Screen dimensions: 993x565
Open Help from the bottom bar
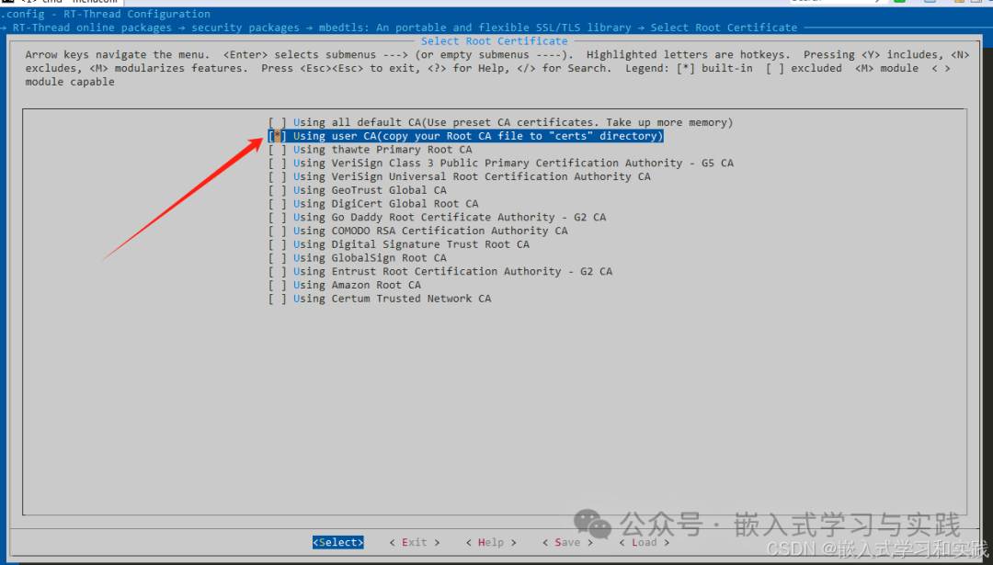tap(491, 542)
